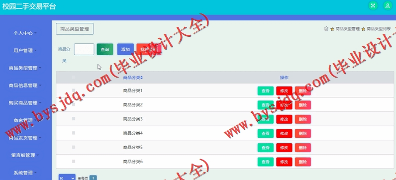Click 删除 for 商品分类4

303,133
